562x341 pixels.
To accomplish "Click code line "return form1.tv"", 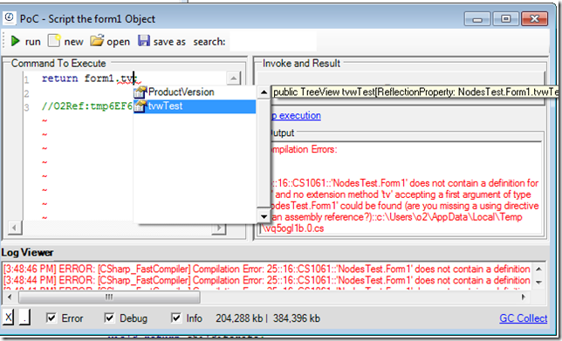I will (x=89, y=78).
